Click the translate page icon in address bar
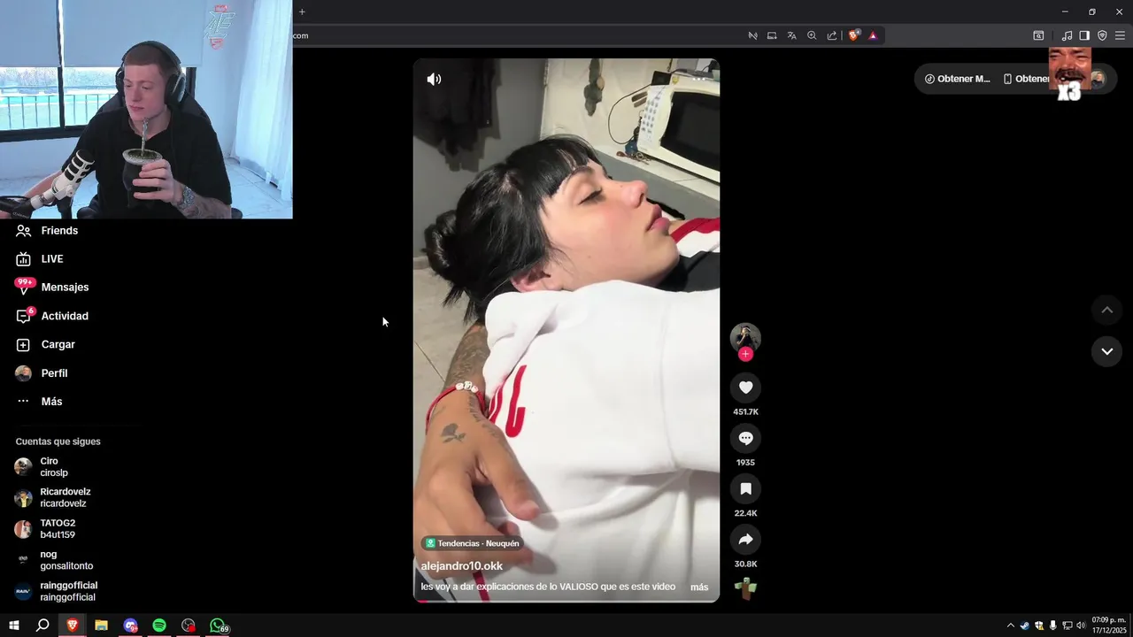This screenshot has width=1133, height=637. [x=791, y=35]
